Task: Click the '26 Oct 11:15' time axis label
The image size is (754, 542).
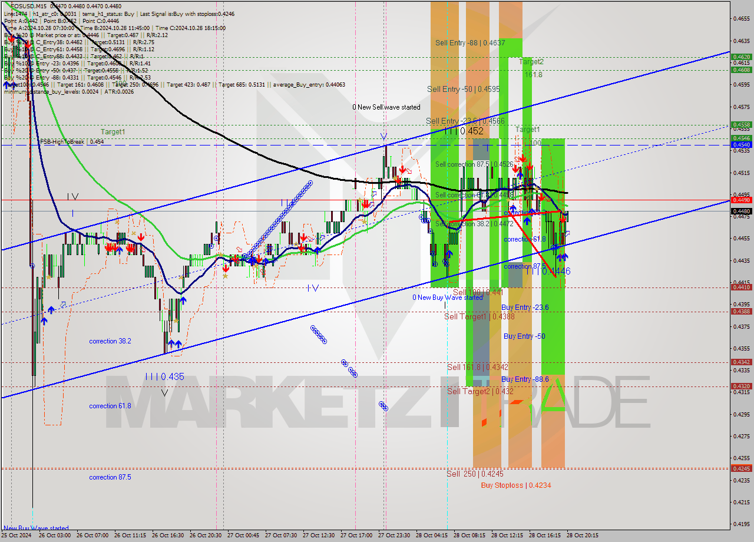Action: click(x=130, y=536)
